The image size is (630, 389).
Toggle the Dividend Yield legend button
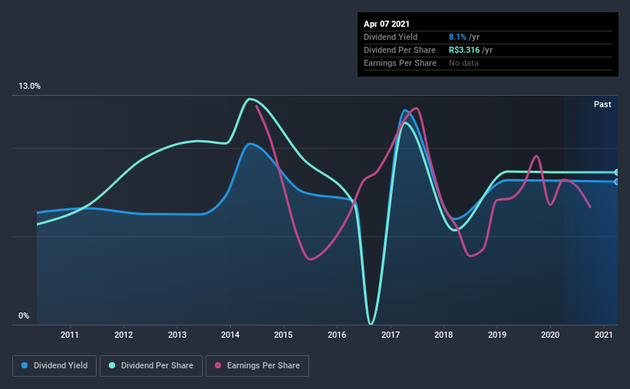click(54, 366)
